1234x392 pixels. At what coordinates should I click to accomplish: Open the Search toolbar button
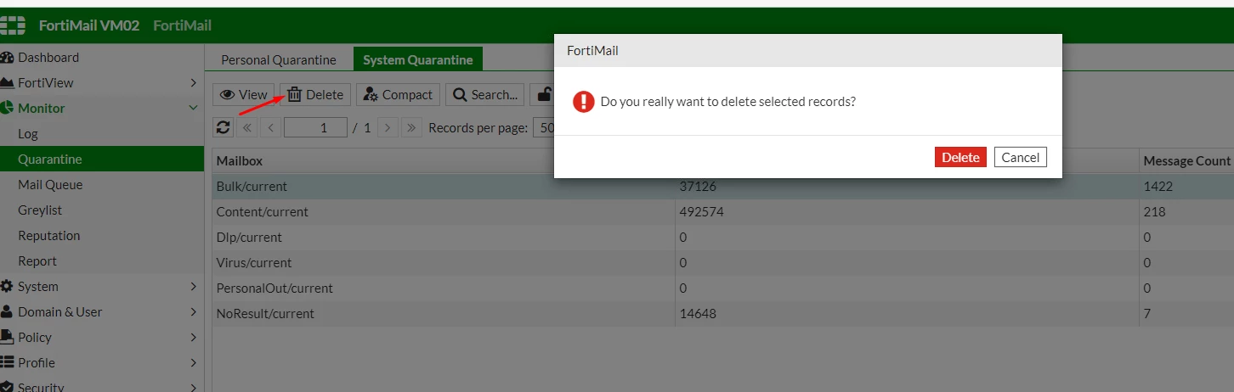click(485, 95)
